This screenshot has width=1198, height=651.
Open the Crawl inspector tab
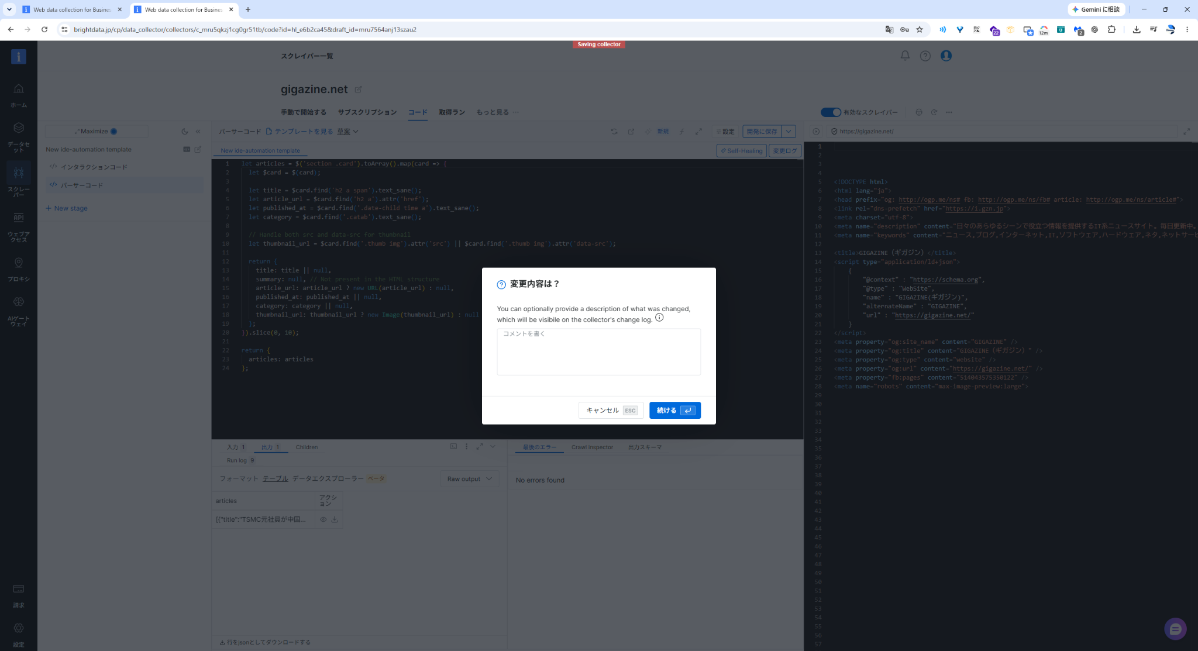click(x=592, y=447)
